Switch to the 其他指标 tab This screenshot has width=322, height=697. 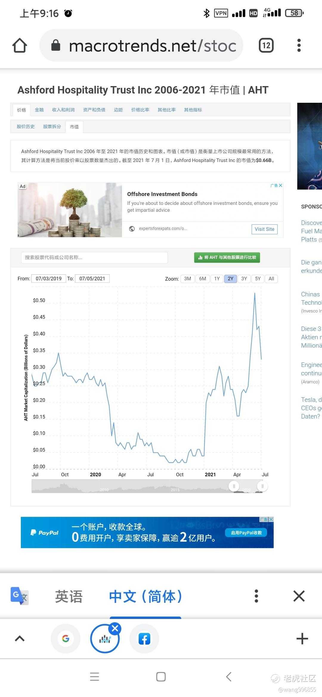[193, 110]
